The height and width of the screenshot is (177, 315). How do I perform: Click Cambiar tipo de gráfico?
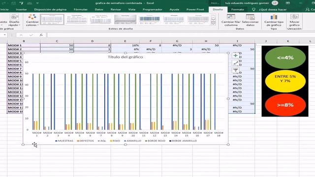point(274,20)
